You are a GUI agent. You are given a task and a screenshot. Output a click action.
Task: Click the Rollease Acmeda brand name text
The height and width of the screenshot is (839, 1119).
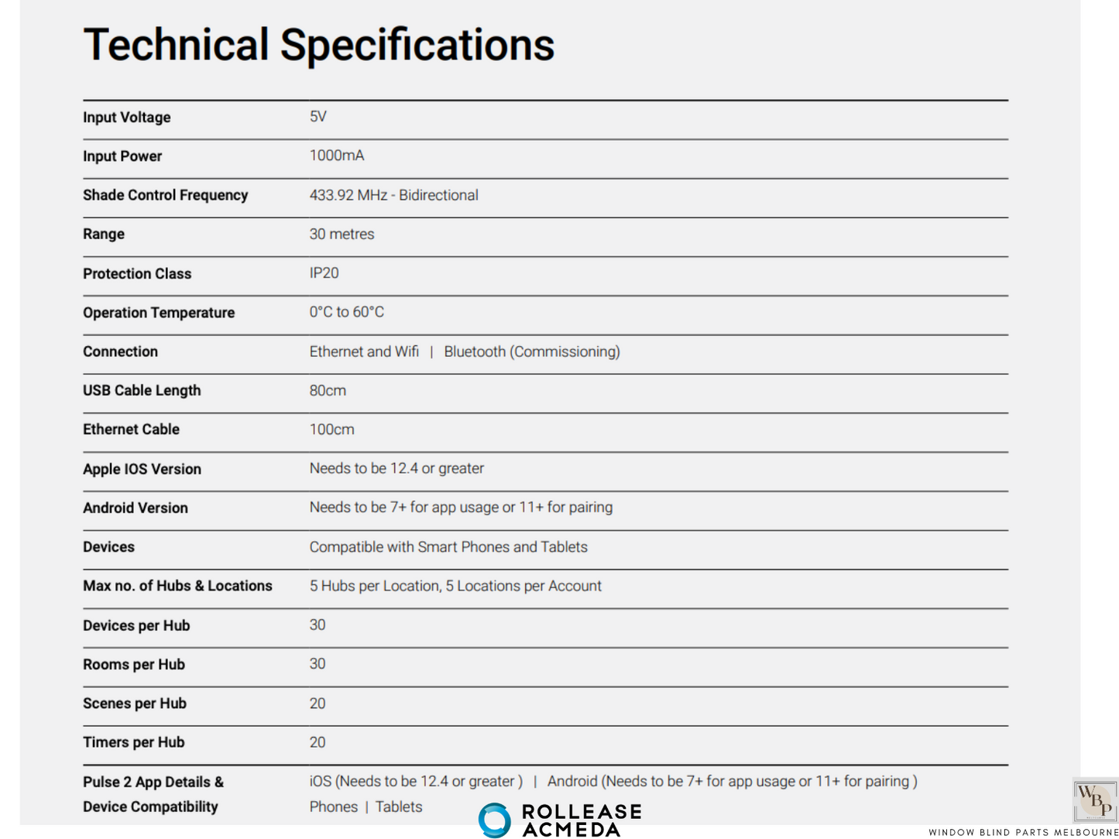coord(582,820)
